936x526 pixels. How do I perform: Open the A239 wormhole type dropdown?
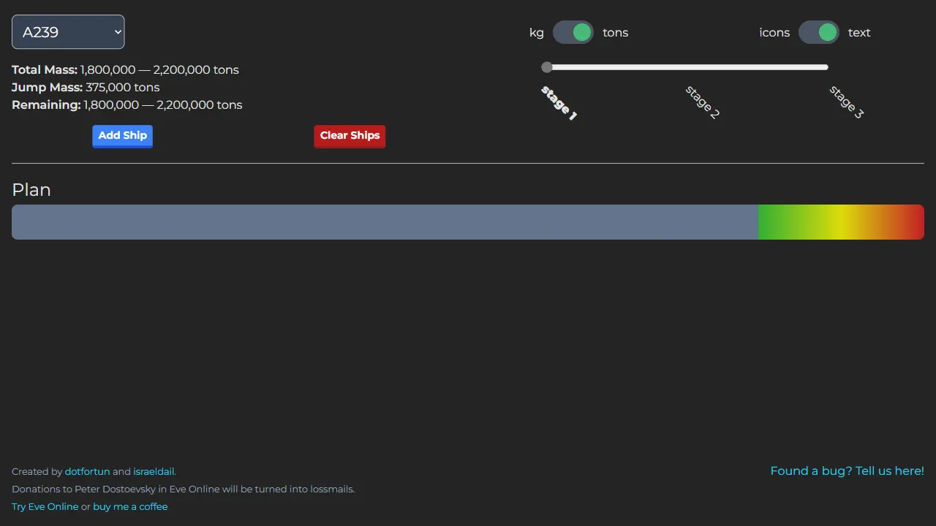coord(68,32)
